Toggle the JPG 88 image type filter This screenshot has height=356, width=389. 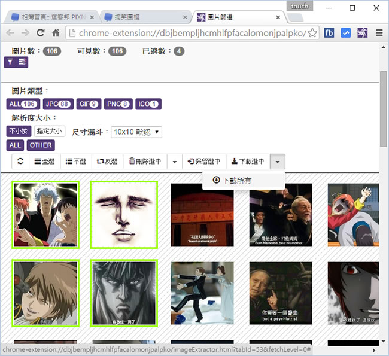pyautogui.click(x=58, y=104)
